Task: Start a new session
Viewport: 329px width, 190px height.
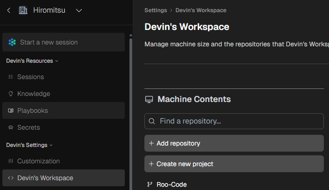Action: (x=64, y=42)
